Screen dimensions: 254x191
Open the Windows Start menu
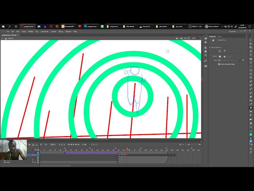3,27
